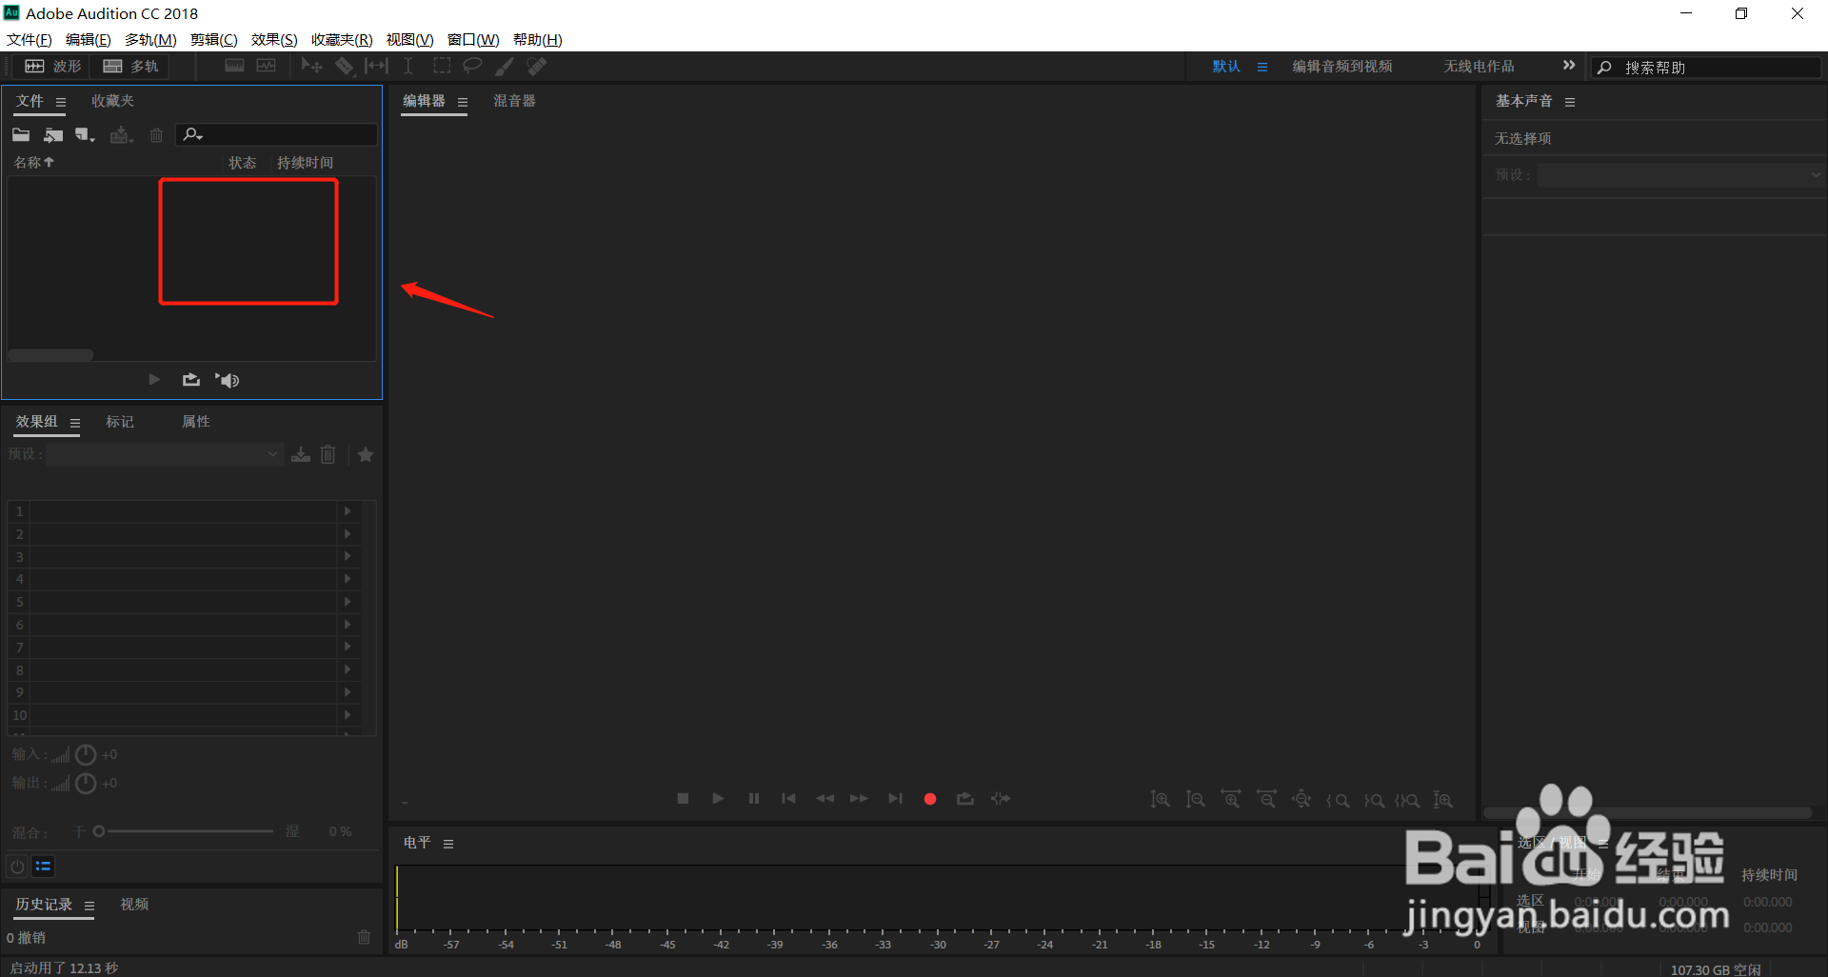Switch to the Properties (属性) tab
This screenshot has height=977, width=1828.
[x=196, y=422]
